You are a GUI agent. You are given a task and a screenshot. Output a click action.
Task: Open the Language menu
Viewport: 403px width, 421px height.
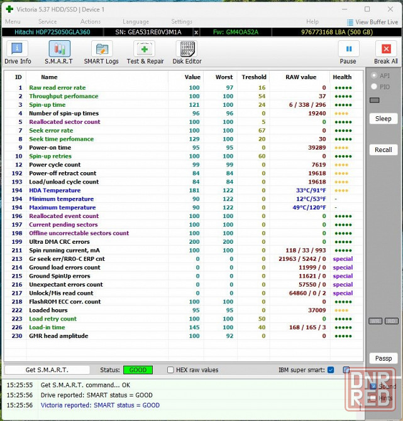coord(136,22)
